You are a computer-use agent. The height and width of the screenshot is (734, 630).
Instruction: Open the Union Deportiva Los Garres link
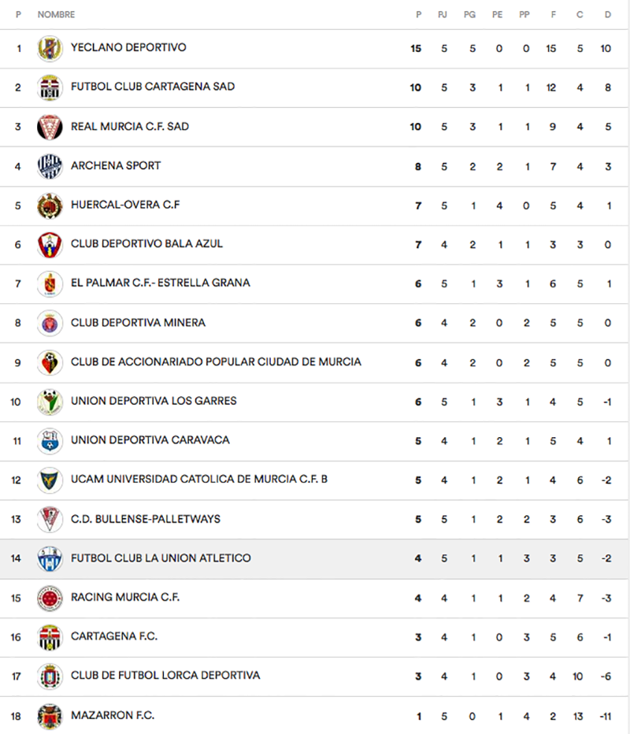click(154, 401)
